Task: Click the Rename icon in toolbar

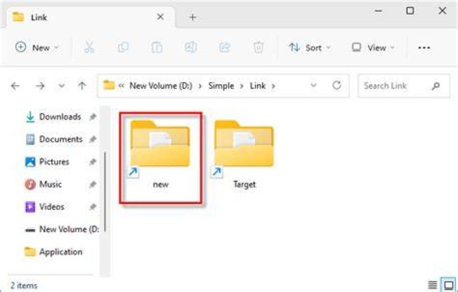Action: (x=191, y=47)
